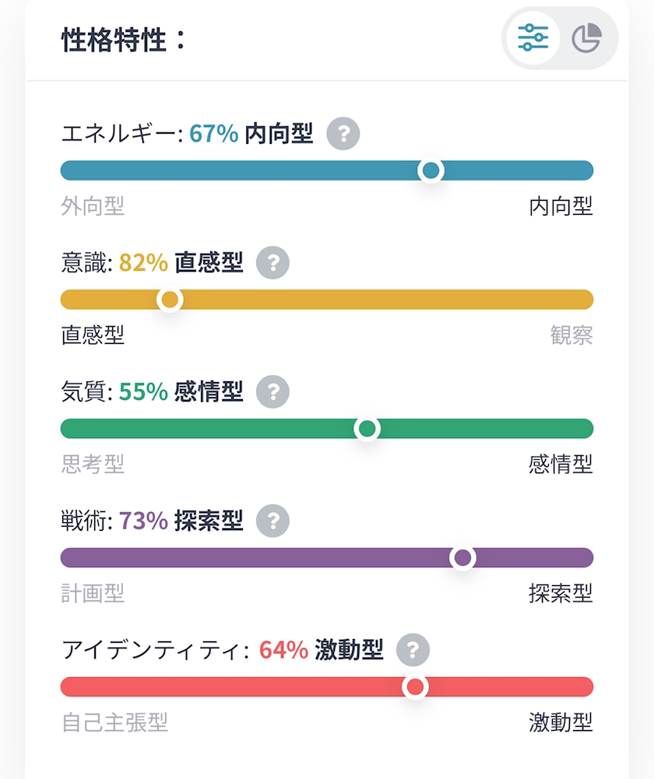
Task: Open help icon next to アイデンティティ 激動型
Action: pyautogui.click(x=413, y=650)
